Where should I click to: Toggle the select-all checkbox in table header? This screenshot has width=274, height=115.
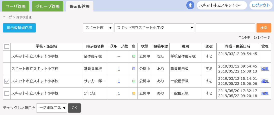(x=7, y=46)
